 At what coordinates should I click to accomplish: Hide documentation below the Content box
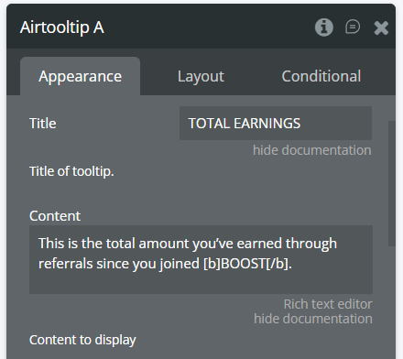tap(313, 319)
